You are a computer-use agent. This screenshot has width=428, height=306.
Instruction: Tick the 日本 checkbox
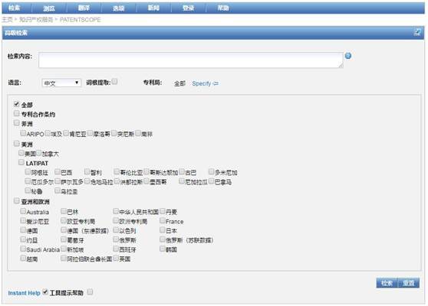click(163, 230)
